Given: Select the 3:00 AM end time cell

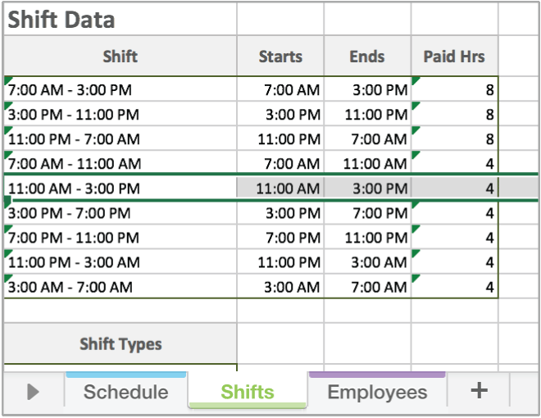Looking at the screenshot, I should (x=367, y=262).
